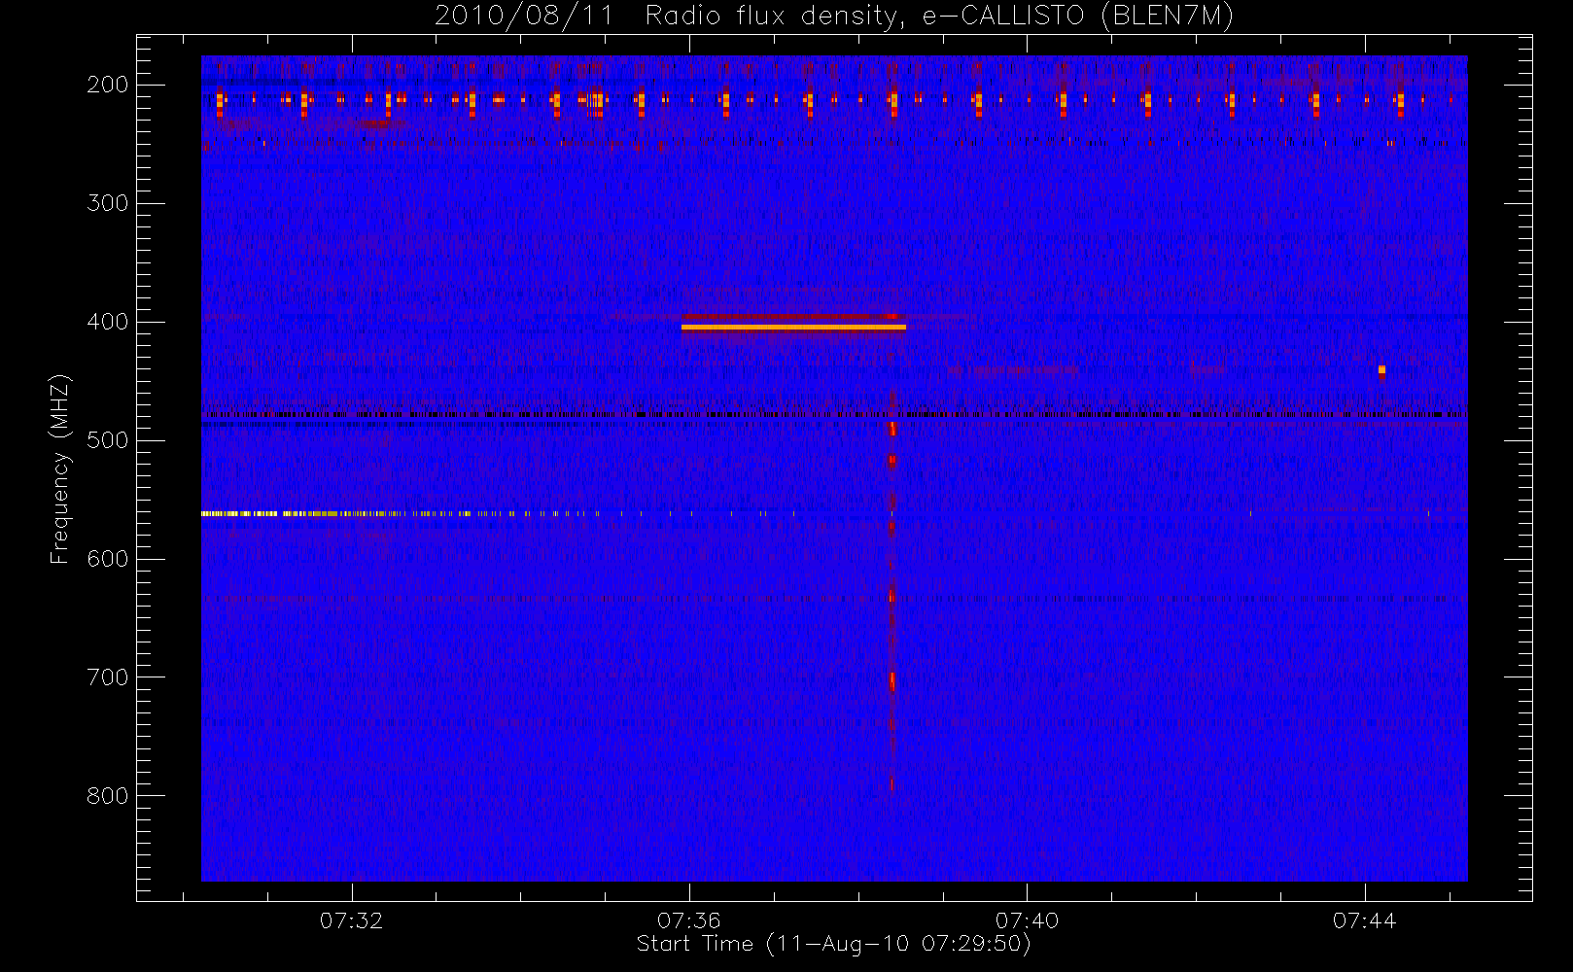The height and width of the screenshot is (972, 1573).
Task: Click the 300 frequency tick label
Action: click(108, 203)
